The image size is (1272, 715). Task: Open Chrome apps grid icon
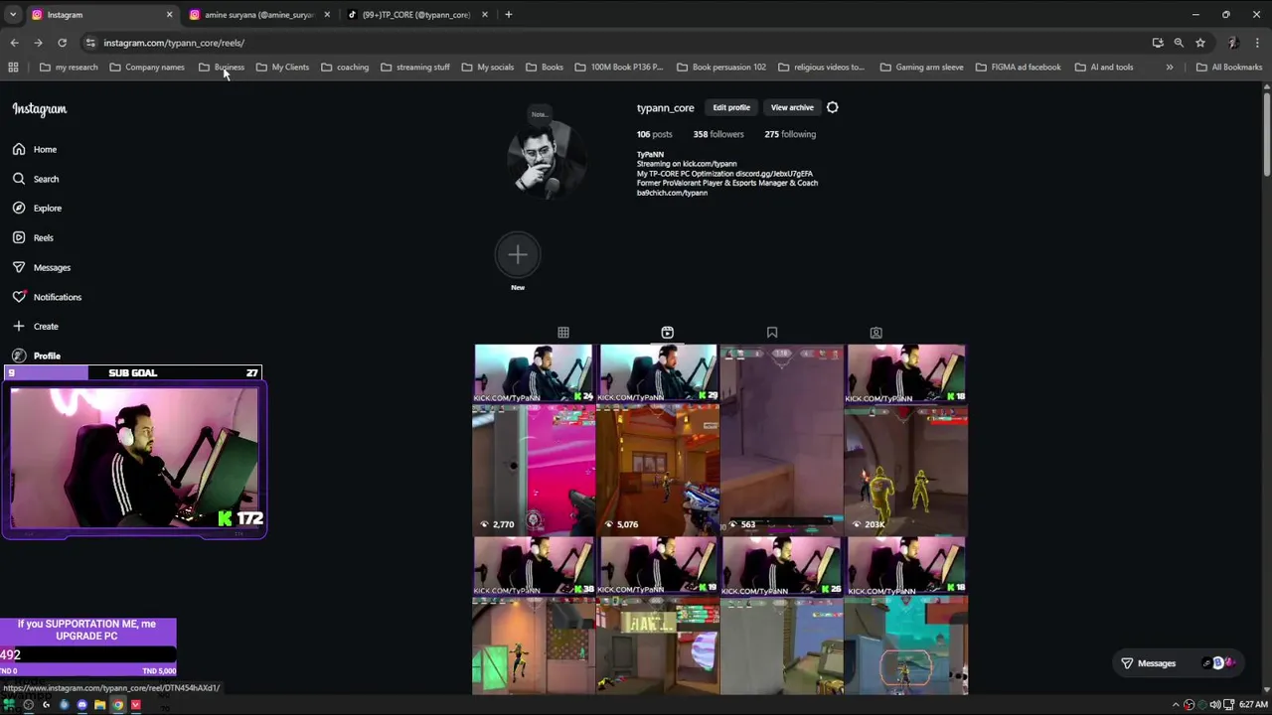click(13, 68)
